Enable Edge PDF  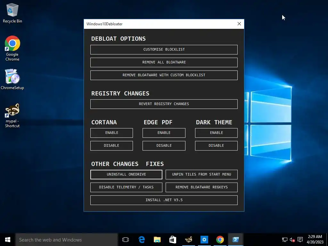point(164,133)
